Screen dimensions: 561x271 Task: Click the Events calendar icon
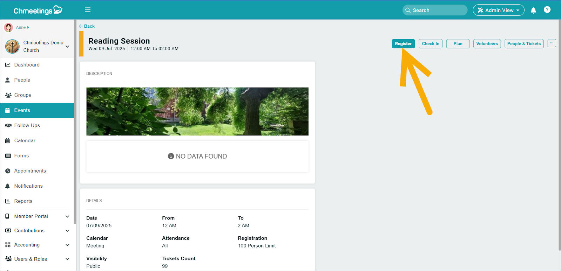coord(8,110)
